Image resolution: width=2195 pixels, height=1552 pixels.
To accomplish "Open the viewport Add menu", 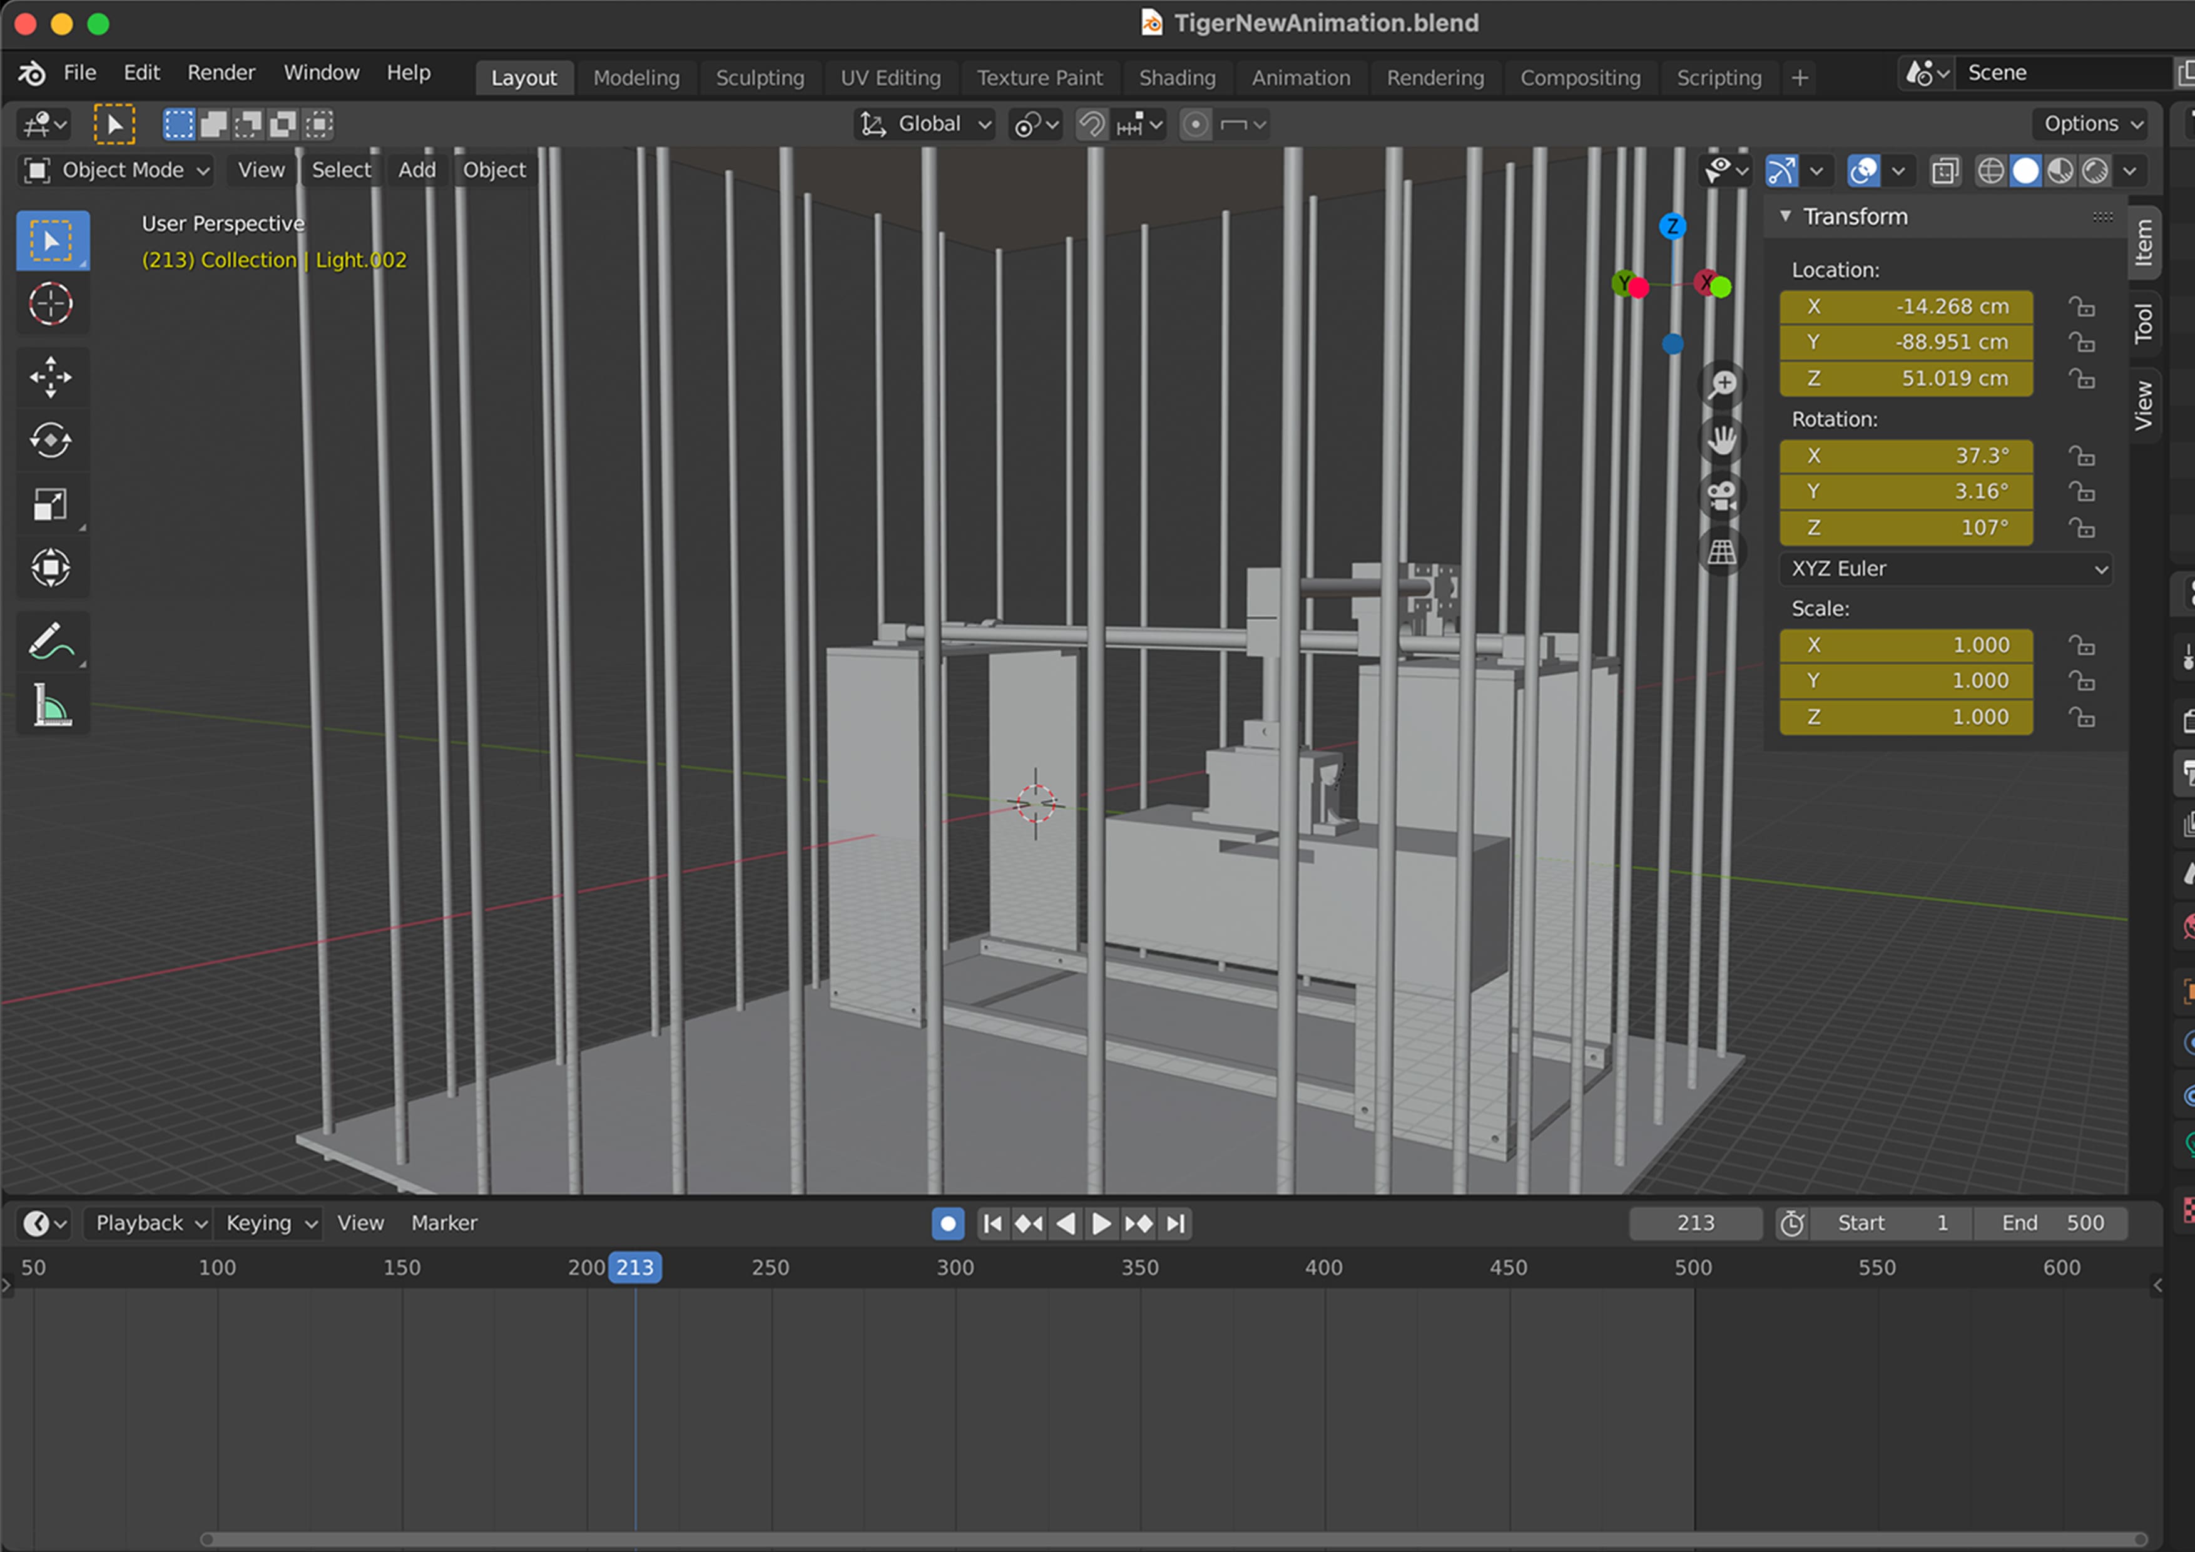I will (417, 170).
